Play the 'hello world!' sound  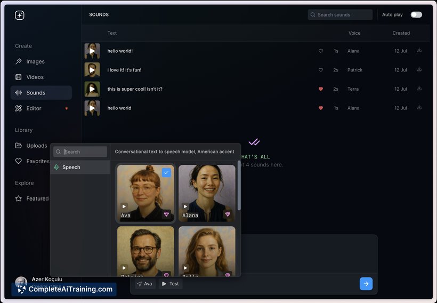92,51
